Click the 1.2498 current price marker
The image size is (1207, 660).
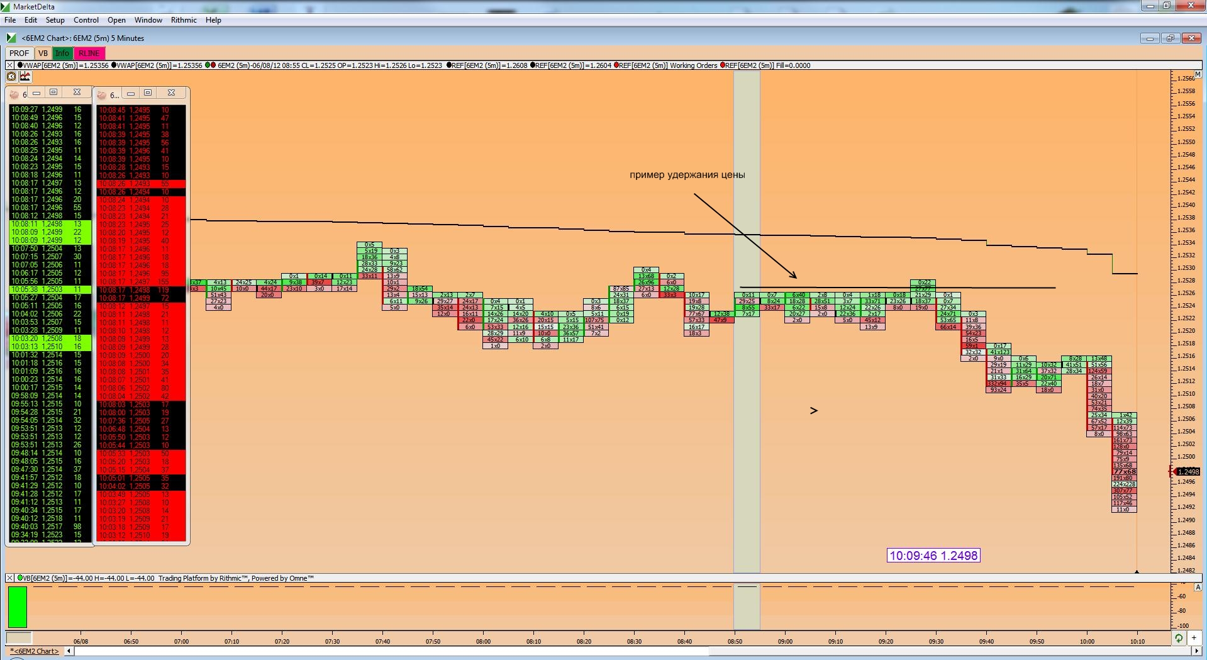(1187, 472)
